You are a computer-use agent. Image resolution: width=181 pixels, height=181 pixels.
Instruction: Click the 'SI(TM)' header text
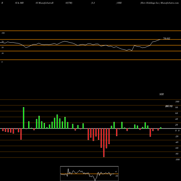click(69, 3)
